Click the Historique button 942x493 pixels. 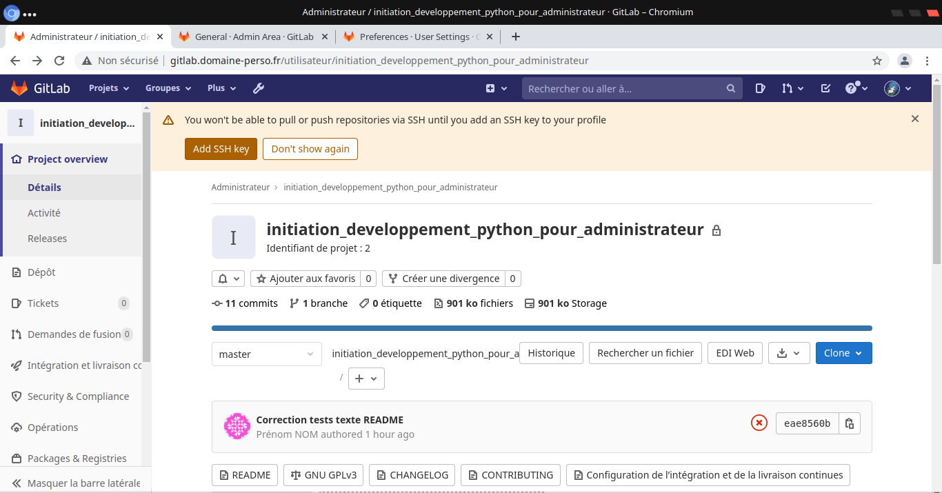[x=551, y=353]
